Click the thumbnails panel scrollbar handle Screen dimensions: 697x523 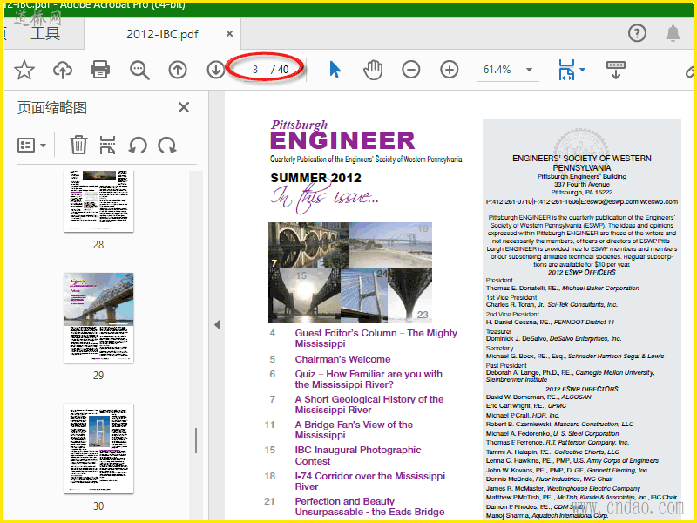195,440
